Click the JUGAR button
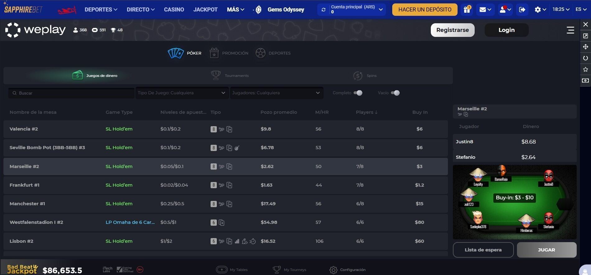This screenshot has height=275, width=591. click(547, 250)
